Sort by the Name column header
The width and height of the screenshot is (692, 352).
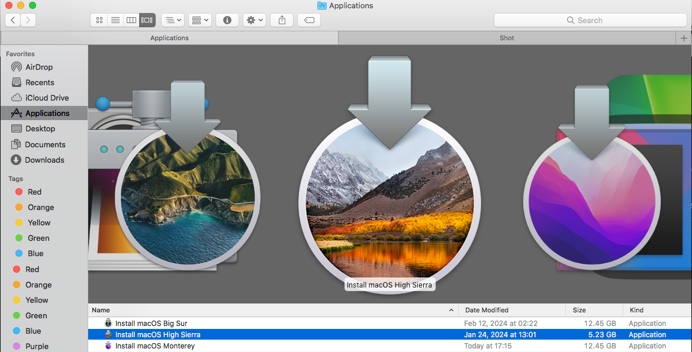[x=273, y=310]
